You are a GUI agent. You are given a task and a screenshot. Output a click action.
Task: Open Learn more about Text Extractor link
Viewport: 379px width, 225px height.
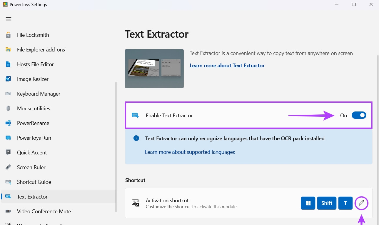(227, 66)
